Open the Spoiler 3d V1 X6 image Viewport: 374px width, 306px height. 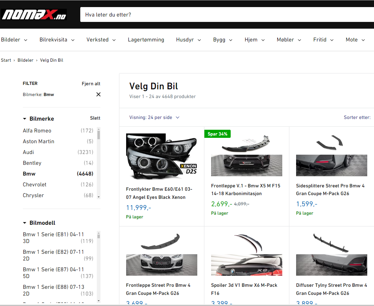247,255
